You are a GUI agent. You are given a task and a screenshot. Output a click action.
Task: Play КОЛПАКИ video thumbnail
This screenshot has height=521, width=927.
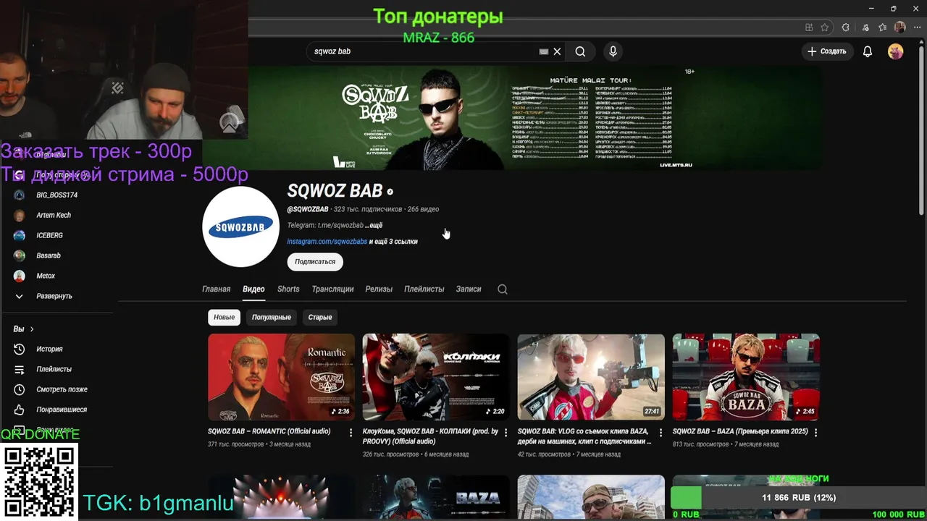[436, 377]
